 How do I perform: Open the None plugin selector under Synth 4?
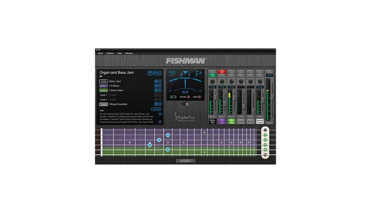[250, 121]
